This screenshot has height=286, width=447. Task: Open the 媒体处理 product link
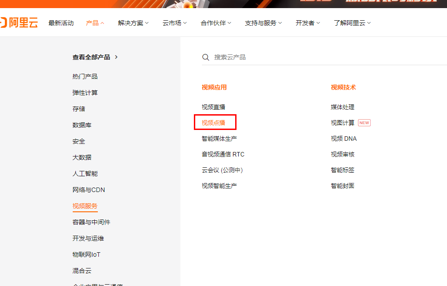tap(342, 107)
